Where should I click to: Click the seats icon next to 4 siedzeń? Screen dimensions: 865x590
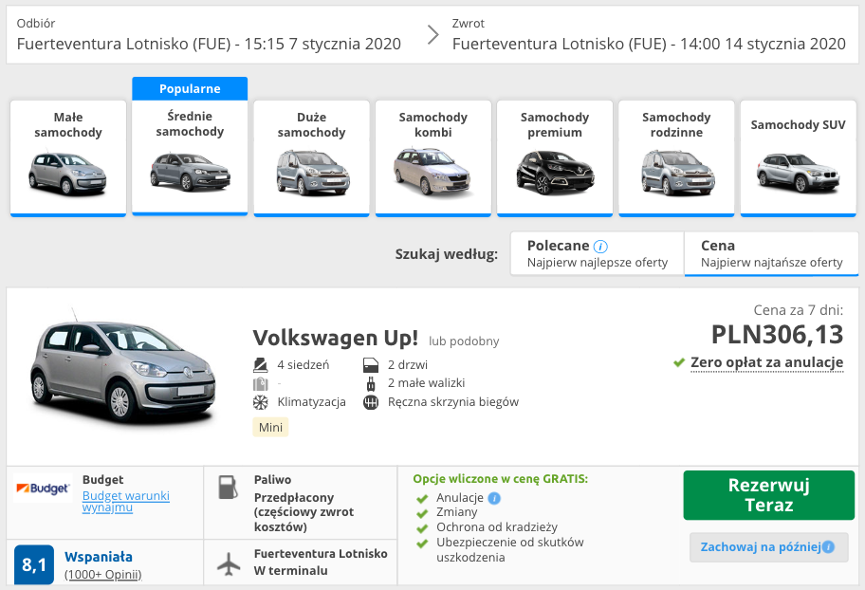tap(261, 365)
